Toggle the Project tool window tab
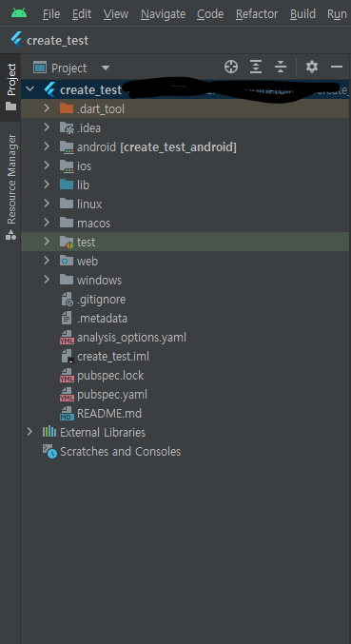Image resolution: width=351 pixels, height=644 pixels. click(x=10, y=88)
